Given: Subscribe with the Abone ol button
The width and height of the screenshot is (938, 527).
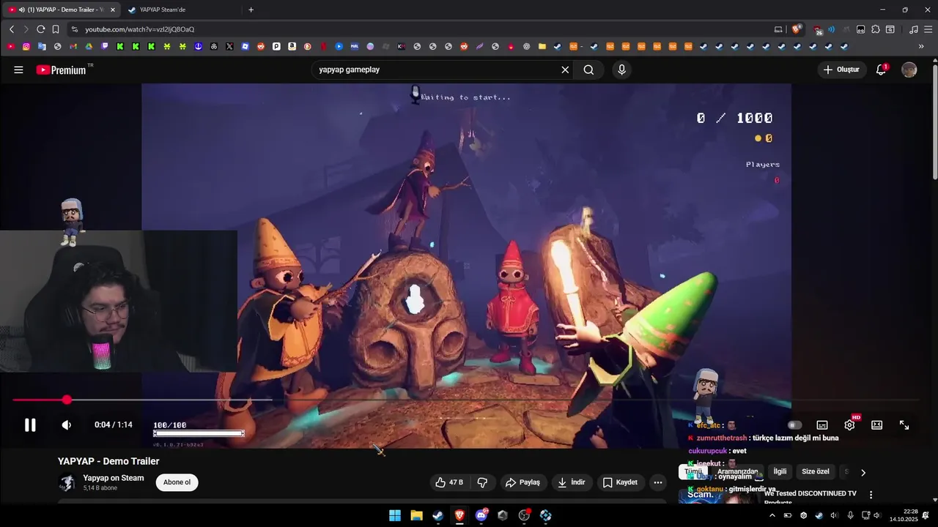Looking at the screenshot, I should [177, 482].
